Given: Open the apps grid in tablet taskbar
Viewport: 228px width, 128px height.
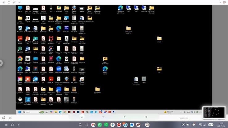Looking at the screenshot, I should click(x=87, y=125).
